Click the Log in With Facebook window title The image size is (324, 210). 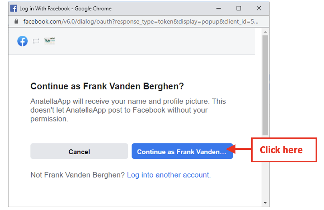pos(65,8)
